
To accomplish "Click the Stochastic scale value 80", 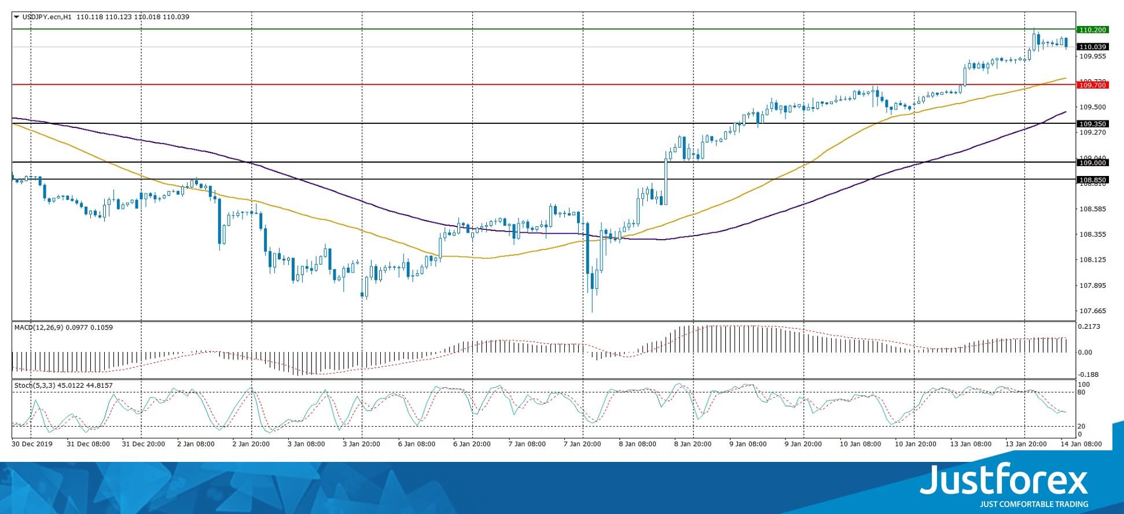I will click(1082, 392).
